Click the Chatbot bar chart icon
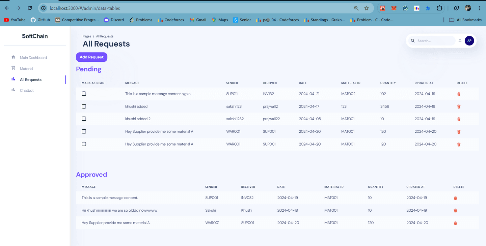The image size is (486, 246). (13, 90)
